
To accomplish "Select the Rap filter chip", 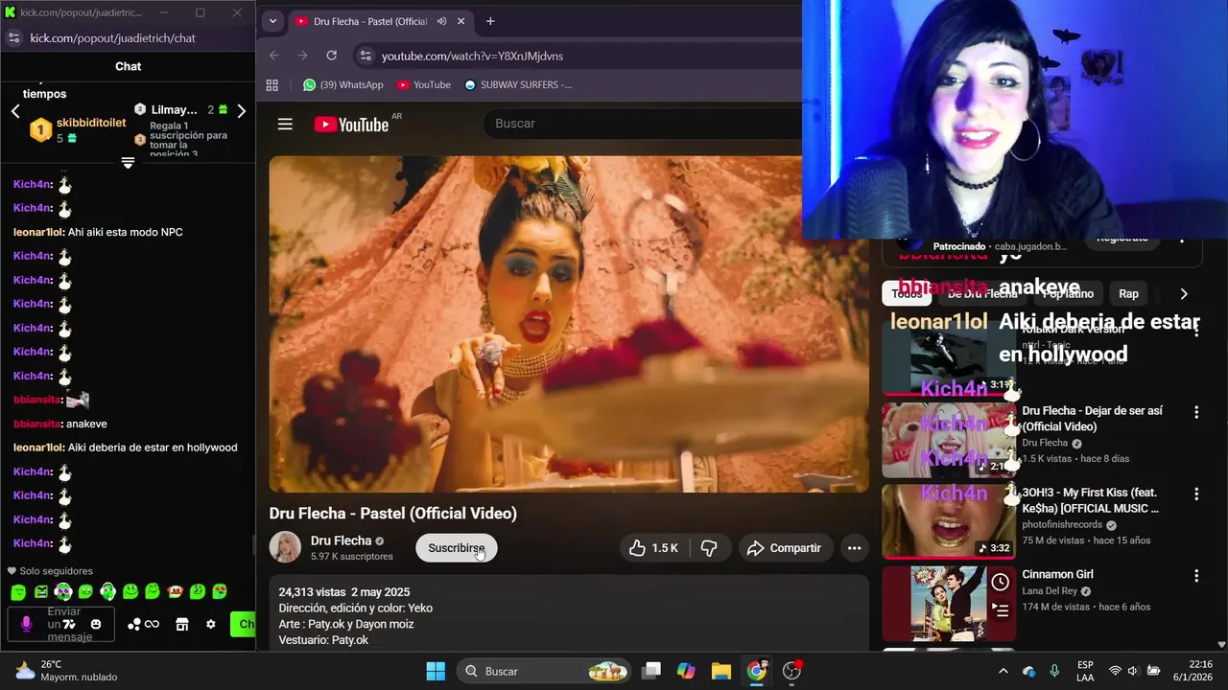I will (x=1128, y=294).
